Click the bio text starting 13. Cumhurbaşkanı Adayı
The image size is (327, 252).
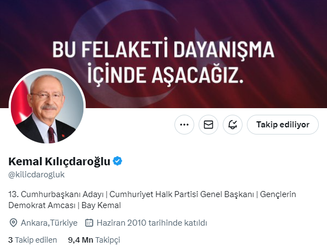point(152,200)
